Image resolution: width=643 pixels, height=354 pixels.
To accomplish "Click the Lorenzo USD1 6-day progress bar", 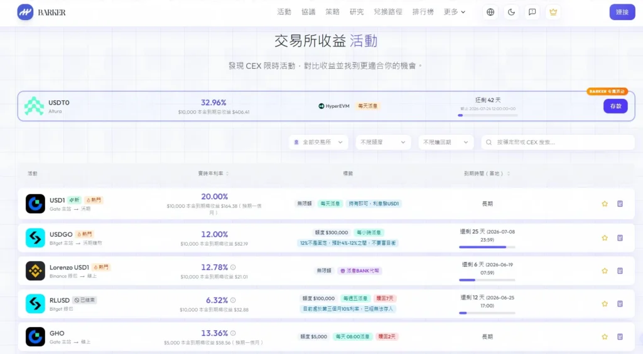I will tap(487, 280).
